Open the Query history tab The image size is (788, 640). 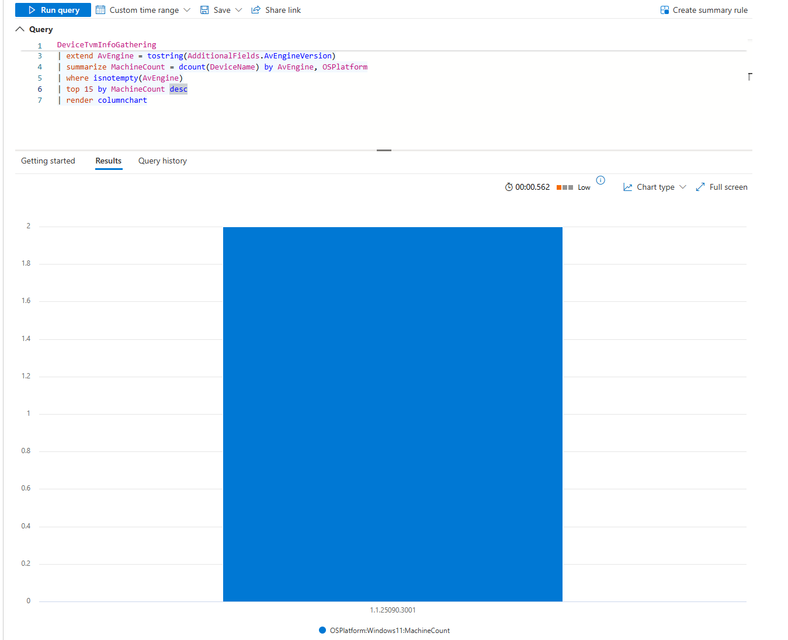[162, 161]
